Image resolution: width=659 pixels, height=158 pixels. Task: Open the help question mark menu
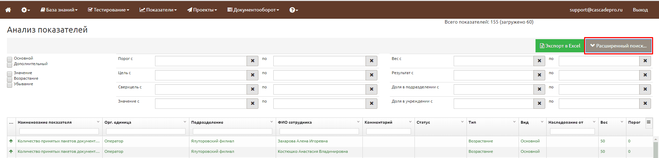(293, 10)
